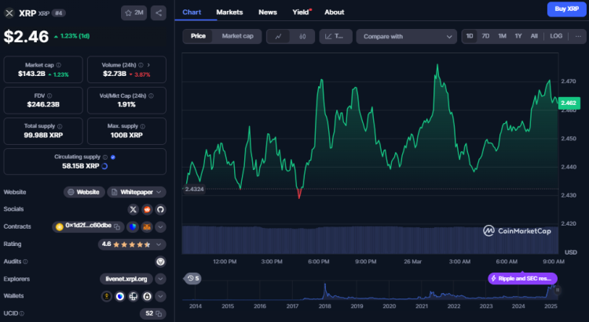Open livenet.xrpl.org explorer
Viewport: 589px width, 322px height.
tap(126, 279)
